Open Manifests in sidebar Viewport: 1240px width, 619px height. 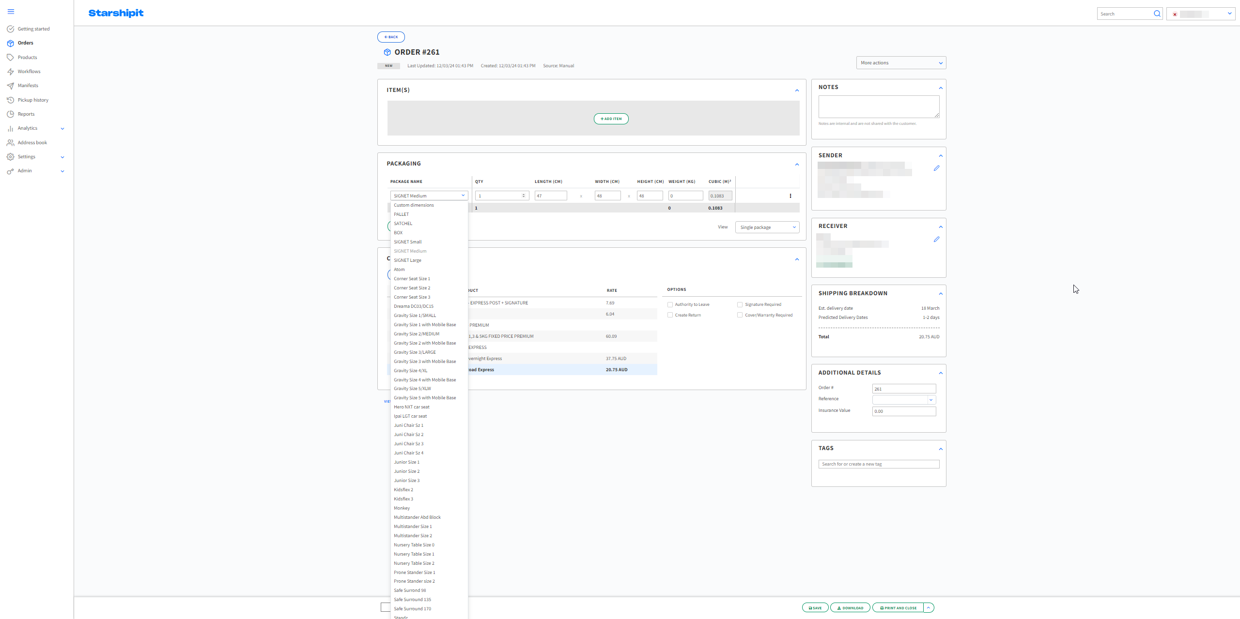point(28,86)
